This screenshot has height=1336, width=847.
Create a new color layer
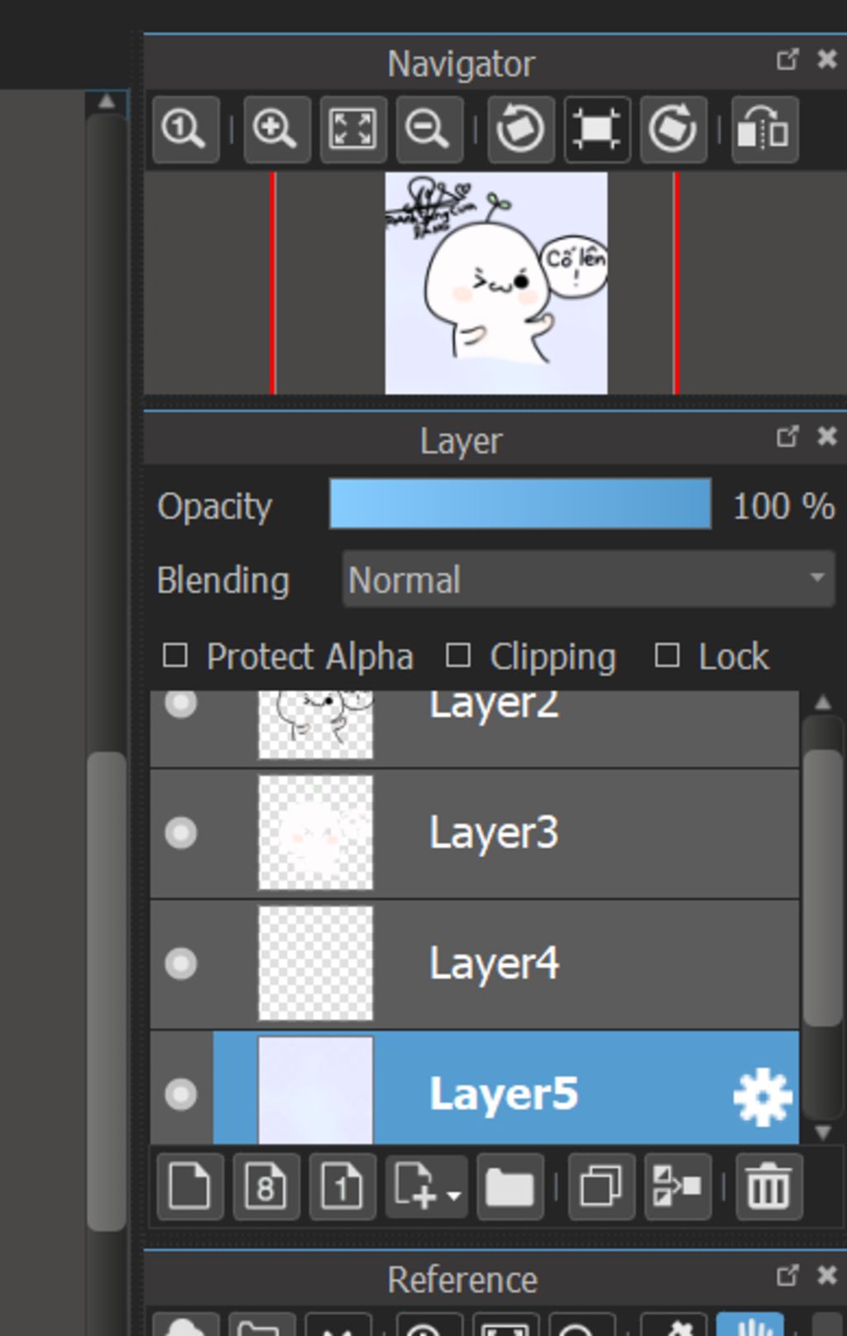189,1187
